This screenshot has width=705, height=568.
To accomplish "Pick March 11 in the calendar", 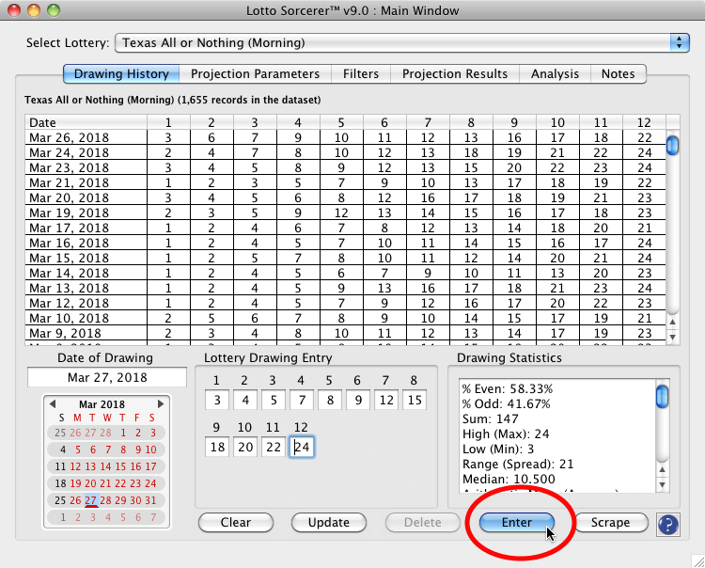I will (60, 466).
